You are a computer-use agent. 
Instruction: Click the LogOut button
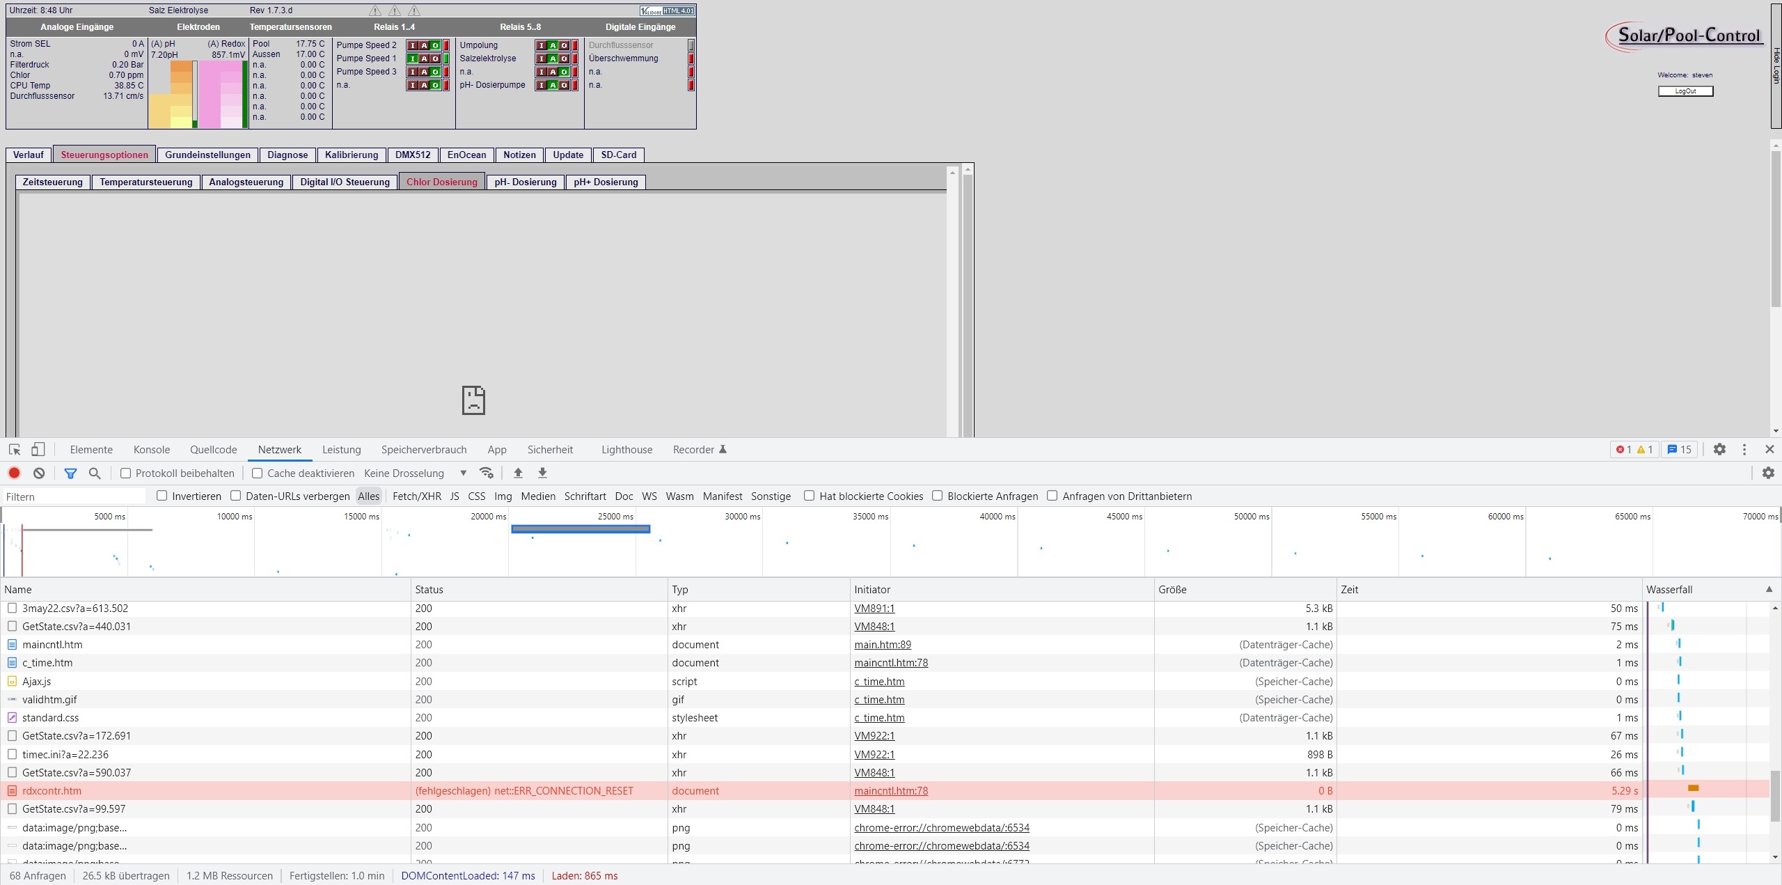click(1685, 91)
